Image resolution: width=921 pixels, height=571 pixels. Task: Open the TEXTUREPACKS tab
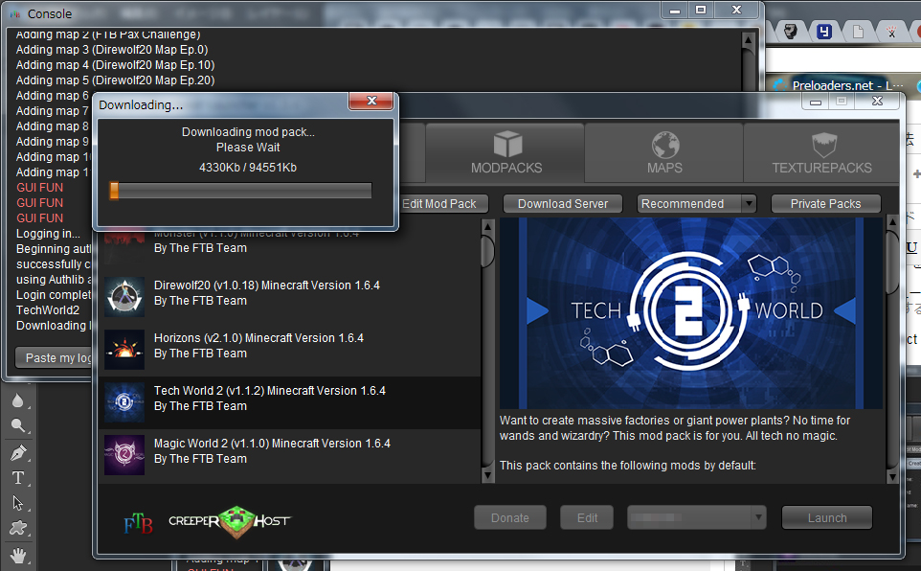[821, 153]
